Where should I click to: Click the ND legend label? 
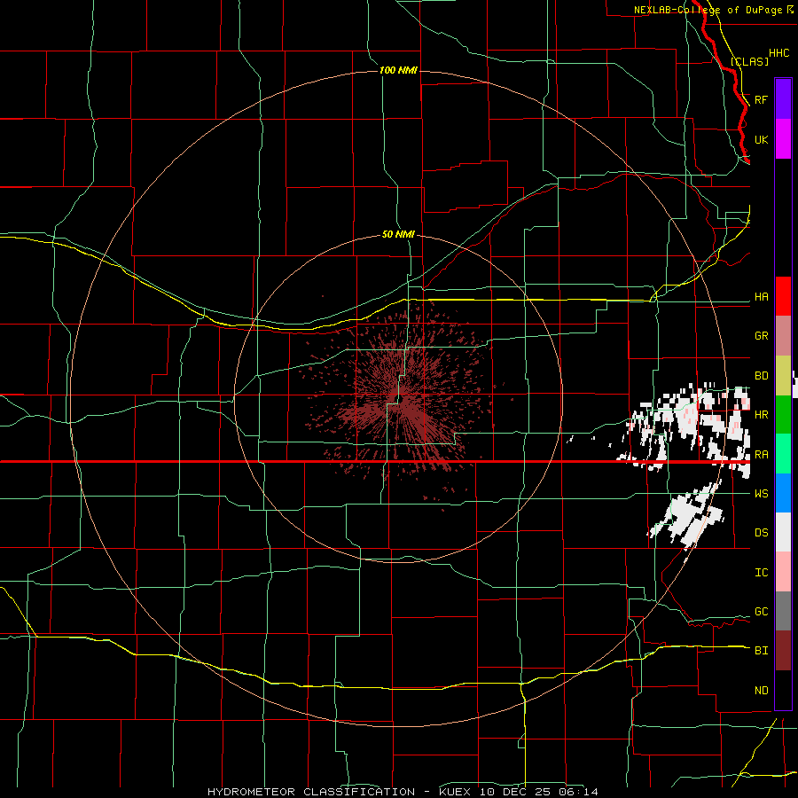[761, 691]
